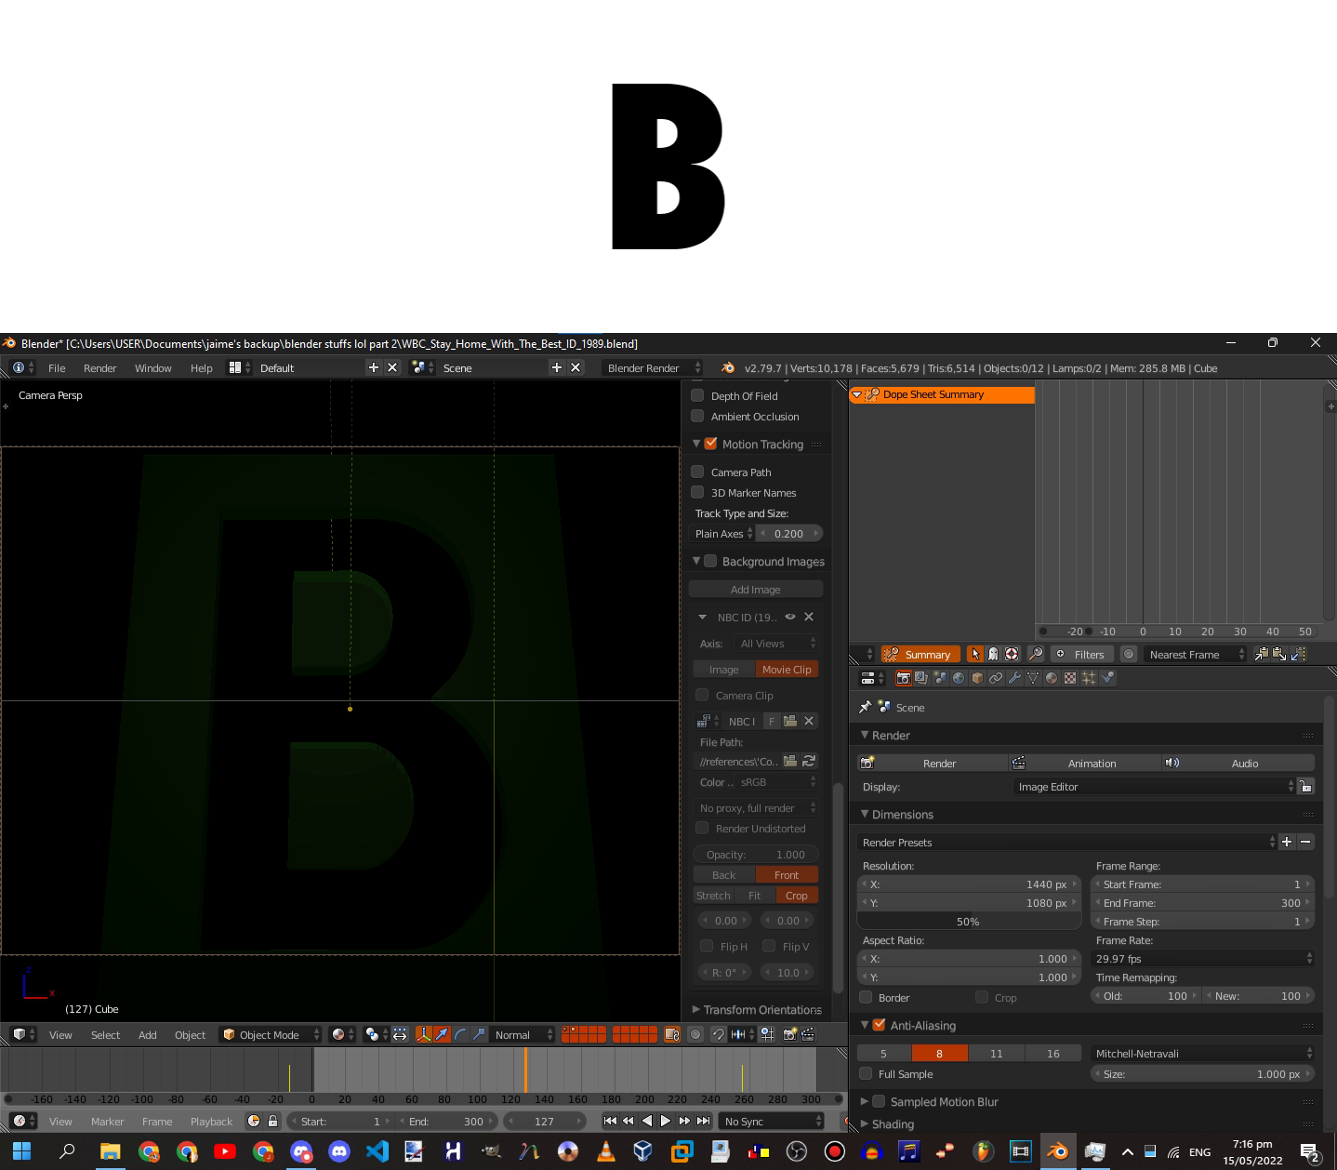Image resolution: width=1337 pixels, height=1170 pixels.
Task: Open the Add menu in 3D header
Action: pos(148,1034)
